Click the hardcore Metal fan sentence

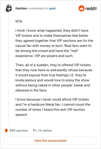[x=38, y=104]
